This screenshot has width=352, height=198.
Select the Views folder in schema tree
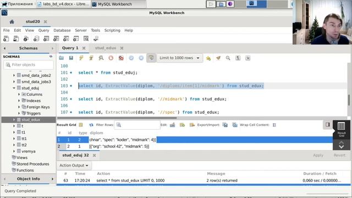click(22, 158)
